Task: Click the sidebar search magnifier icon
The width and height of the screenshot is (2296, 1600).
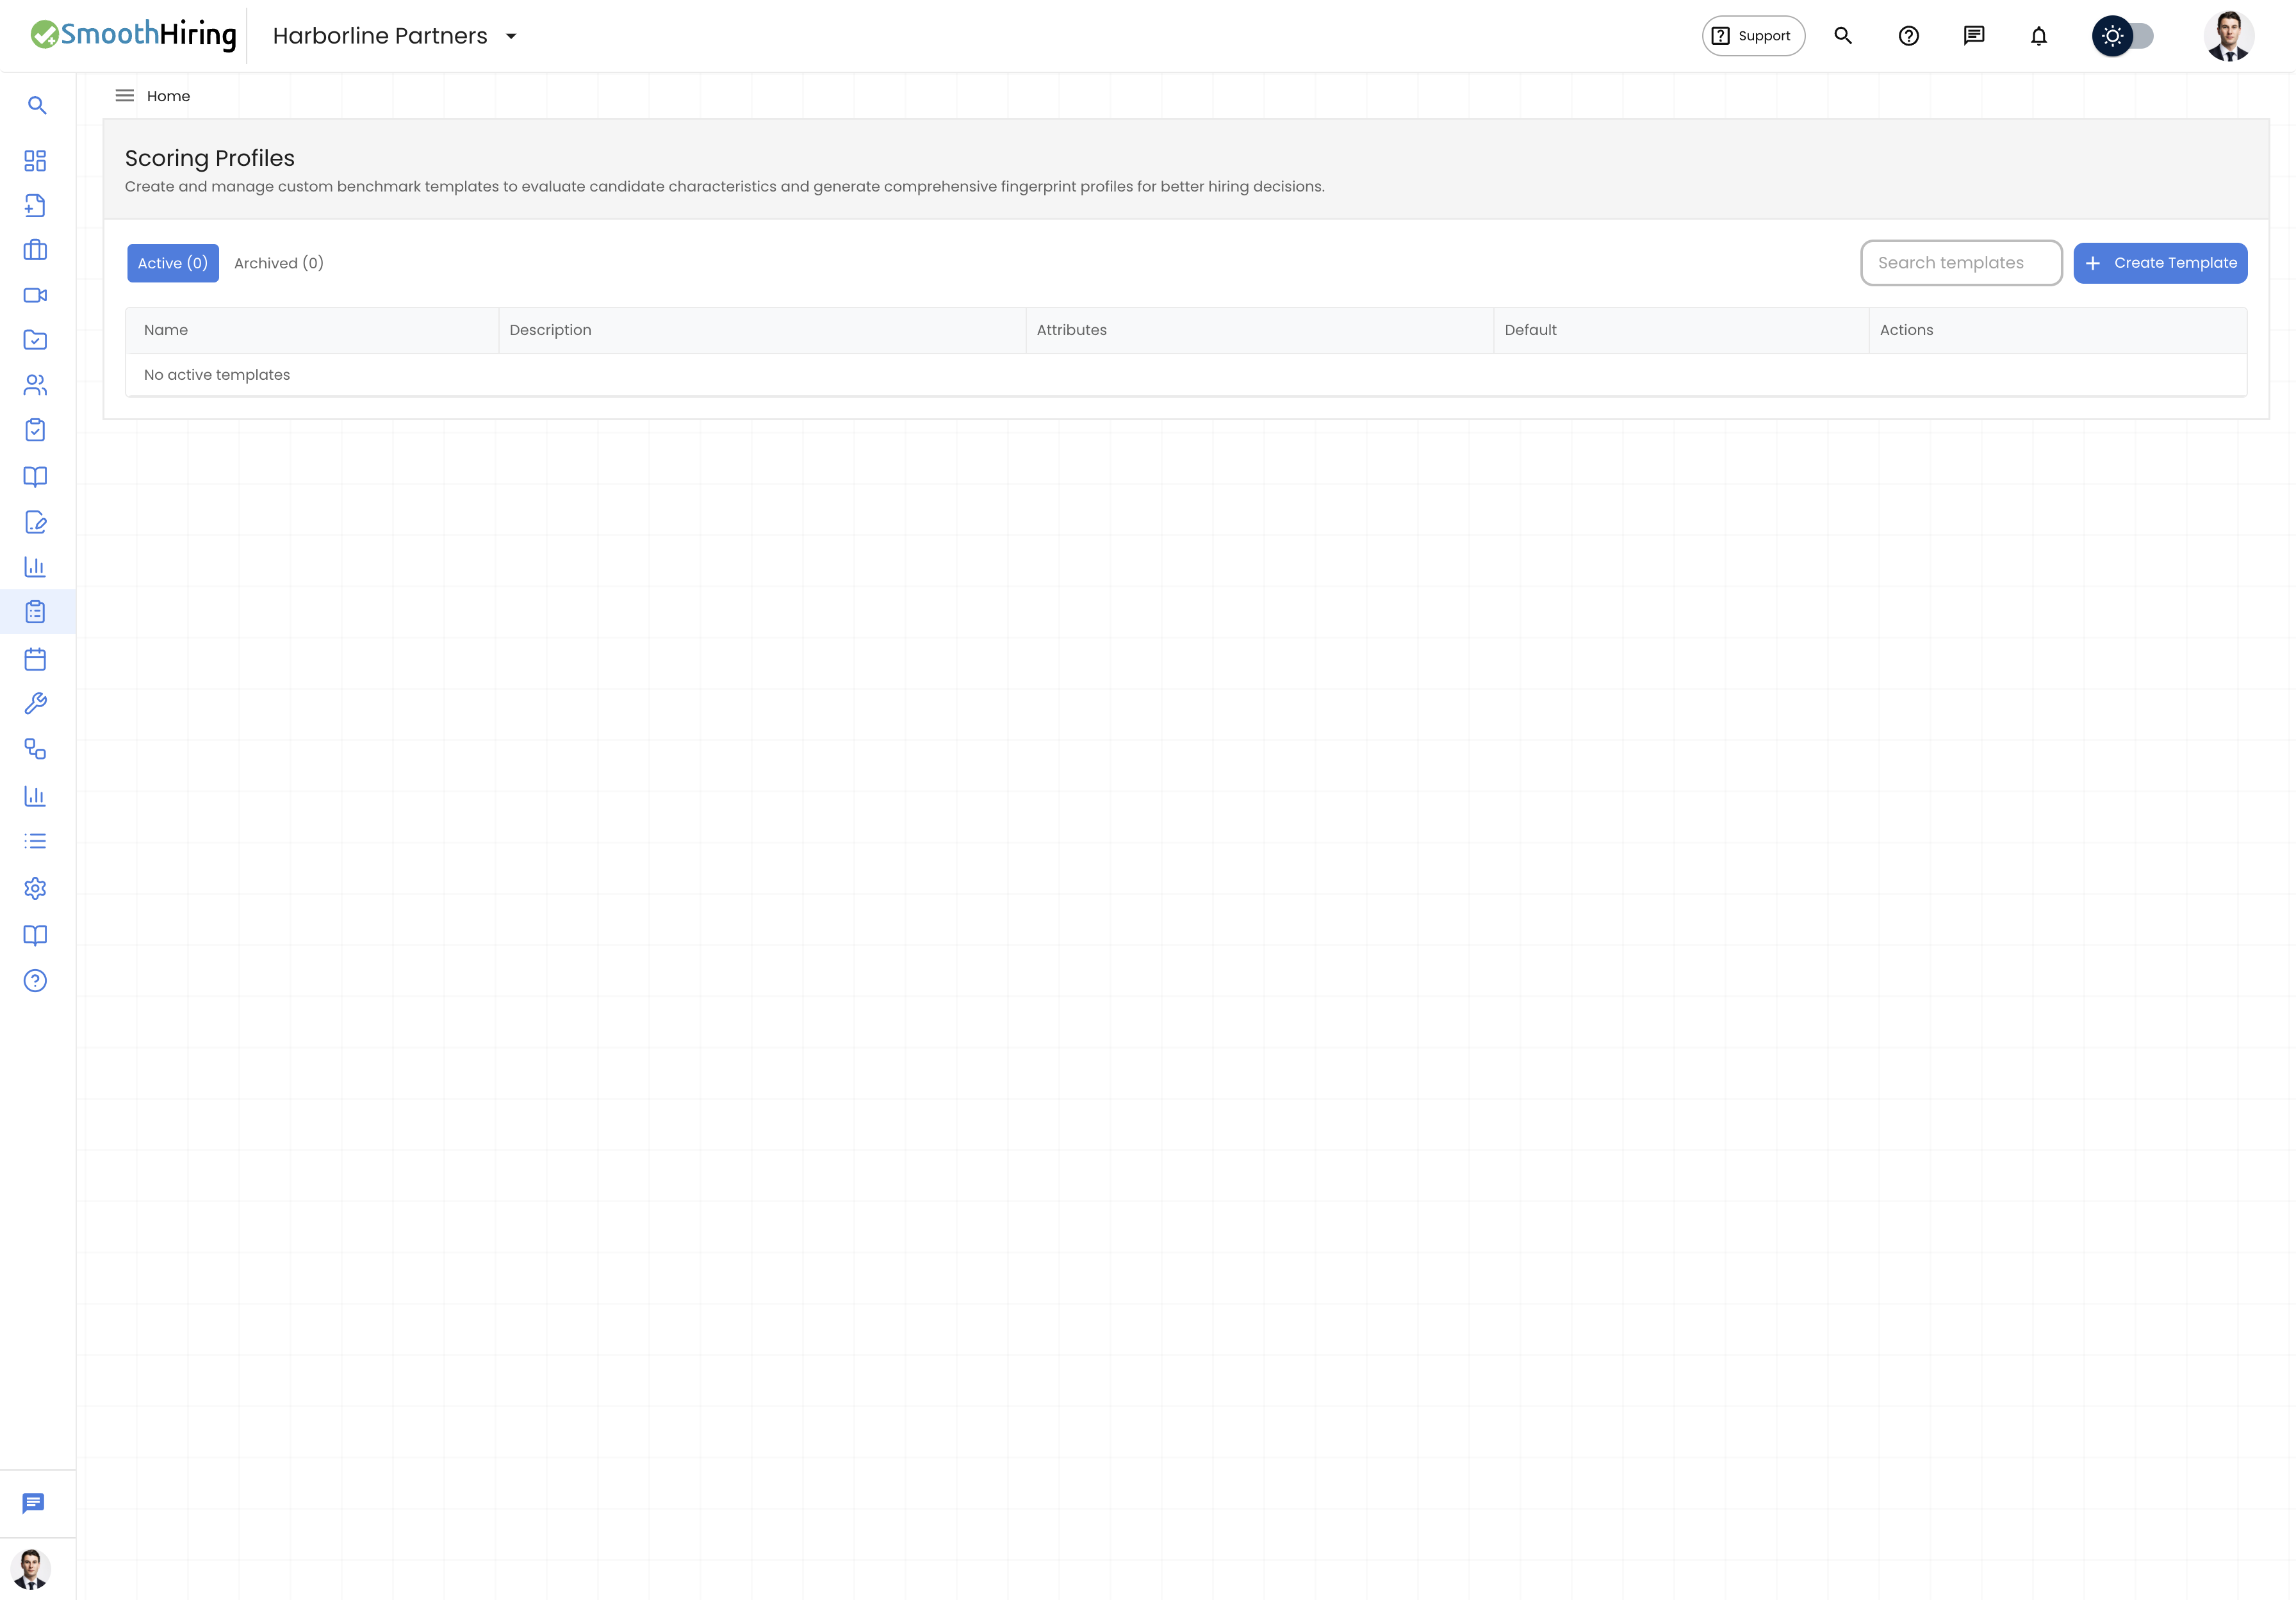Action: click(x=37, y=105)
